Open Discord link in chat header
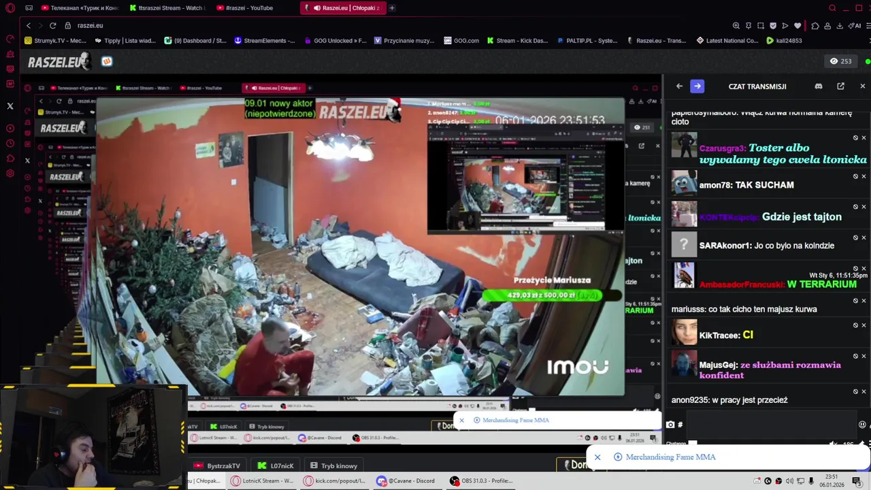The image size is (871, 490). click(x=819, y=86)
